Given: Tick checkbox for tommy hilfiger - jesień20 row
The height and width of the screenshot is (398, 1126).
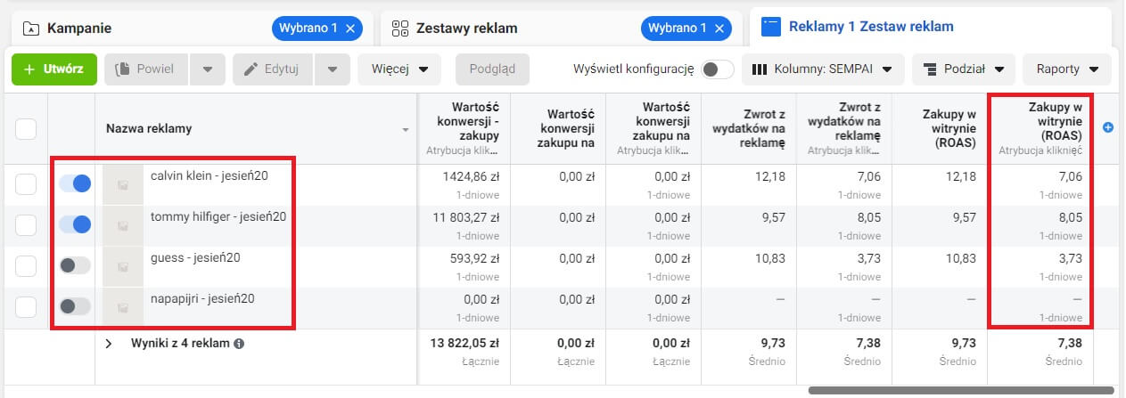Looking at the screenshot, I should click(26, 225).
